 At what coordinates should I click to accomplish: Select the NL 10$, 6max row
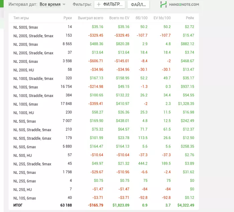point(104,198)
